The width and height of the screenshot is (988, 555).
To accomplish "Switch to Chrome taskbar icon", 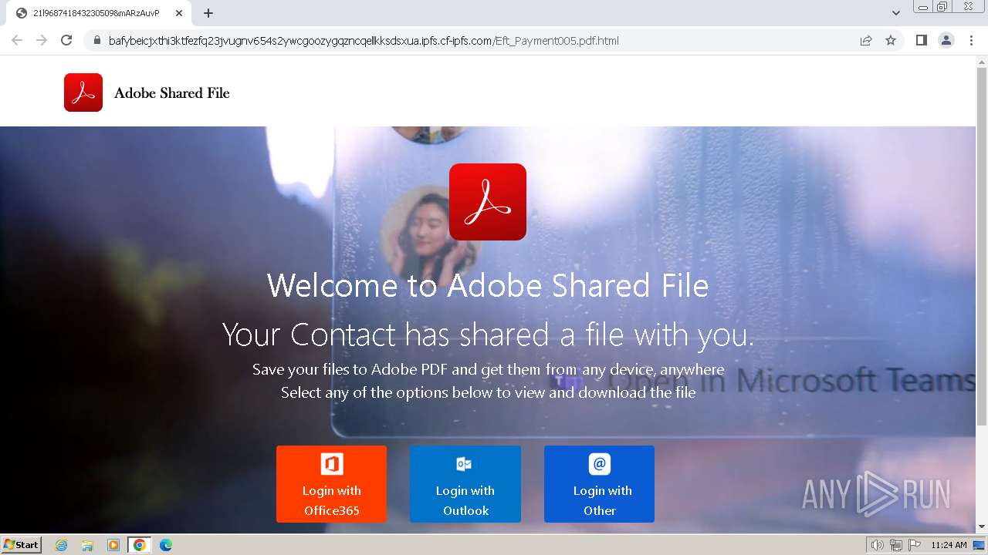I will click(139, 545).
